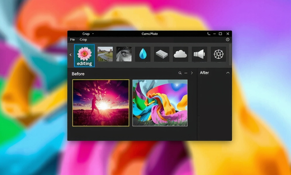Click the megaphone speaker icon

tap(199, 54)
